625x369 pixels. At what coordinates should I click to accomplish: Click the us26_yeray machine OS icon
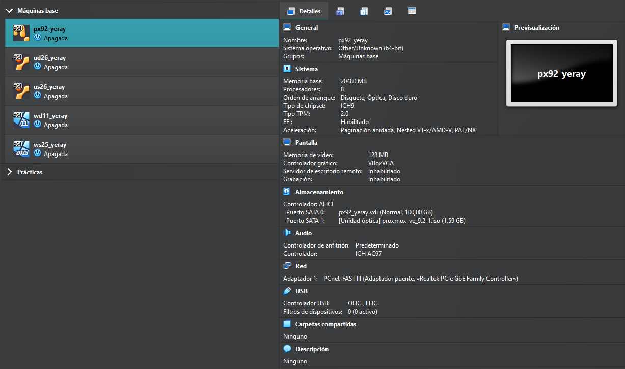tap(21, 91)
